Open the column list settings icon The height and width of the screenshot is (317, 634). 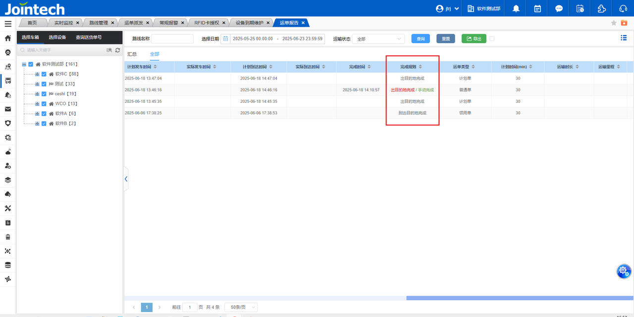[624, 38]
